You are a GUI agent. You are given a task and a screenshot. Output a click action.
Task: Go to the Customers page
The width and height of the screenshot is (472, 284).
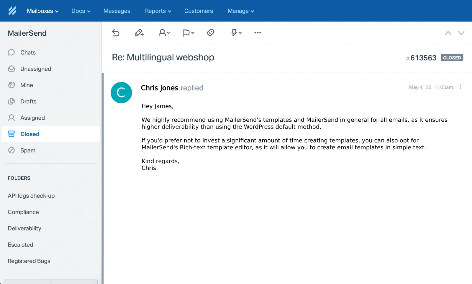click(x=199, y=11)
